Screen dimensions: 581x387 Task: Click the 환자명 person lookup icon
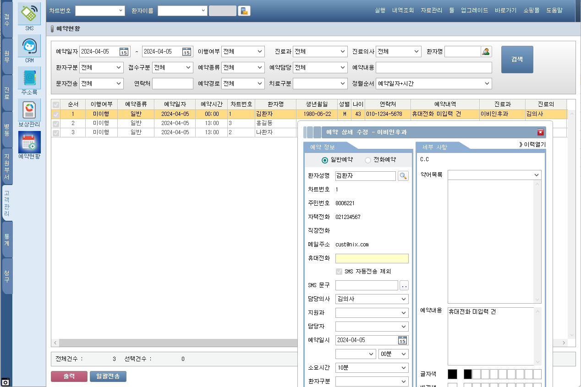click(486, 52)
